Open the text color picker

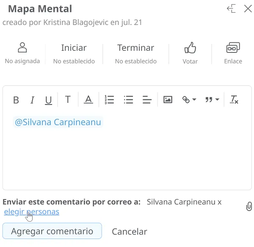click(x=88, y=99)
